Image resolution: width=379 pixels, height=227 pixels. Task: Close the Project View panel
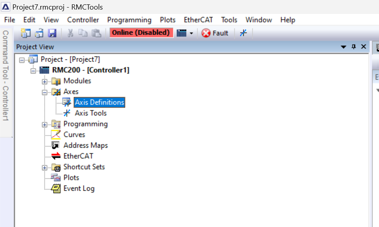coord(363,47)
